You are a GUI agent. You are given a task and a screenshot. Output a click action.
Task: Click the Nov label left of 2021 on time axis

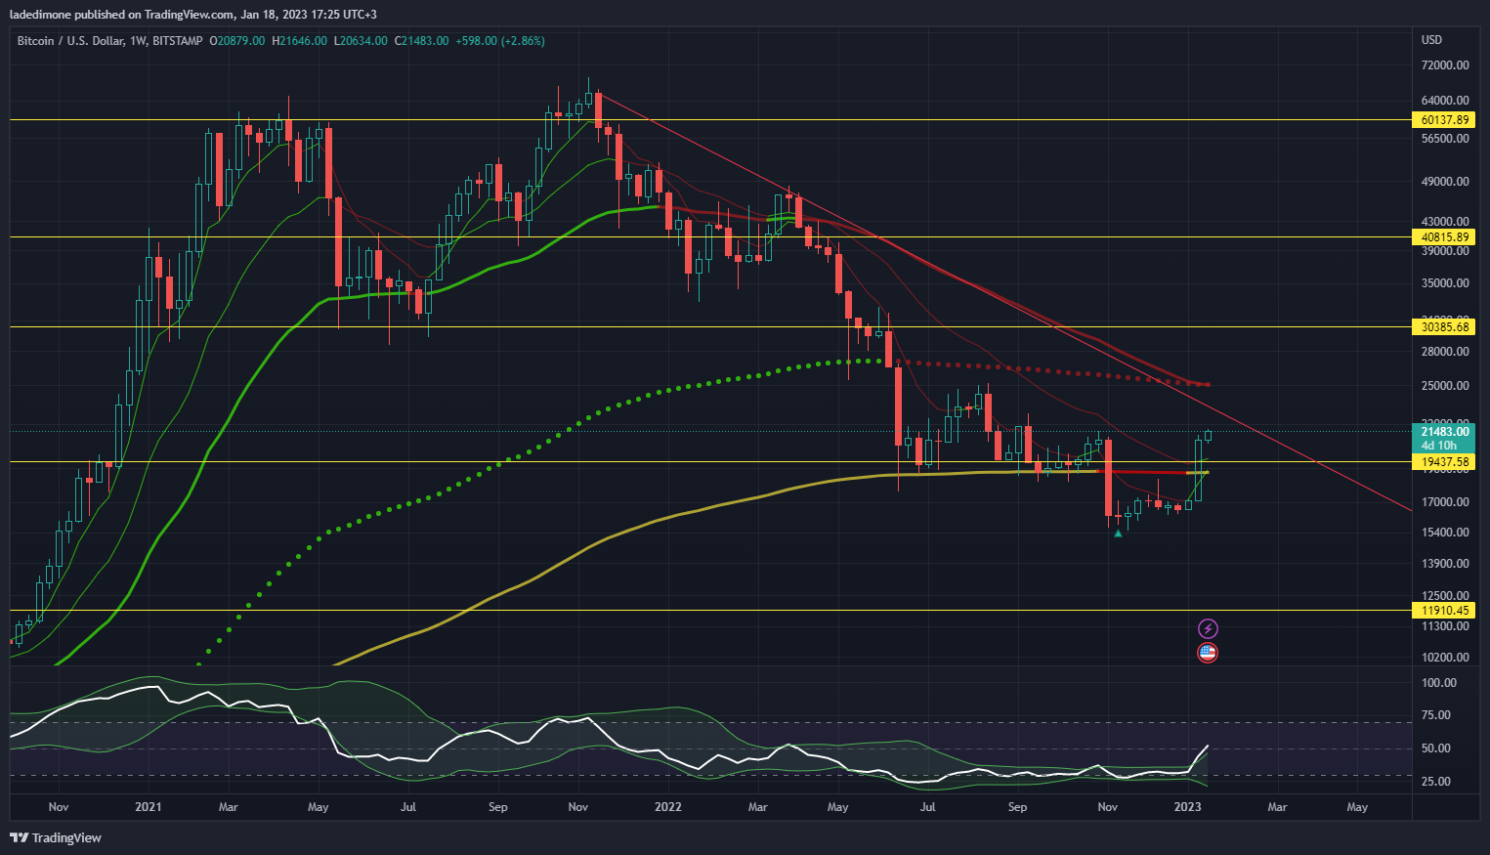point(59,807)
